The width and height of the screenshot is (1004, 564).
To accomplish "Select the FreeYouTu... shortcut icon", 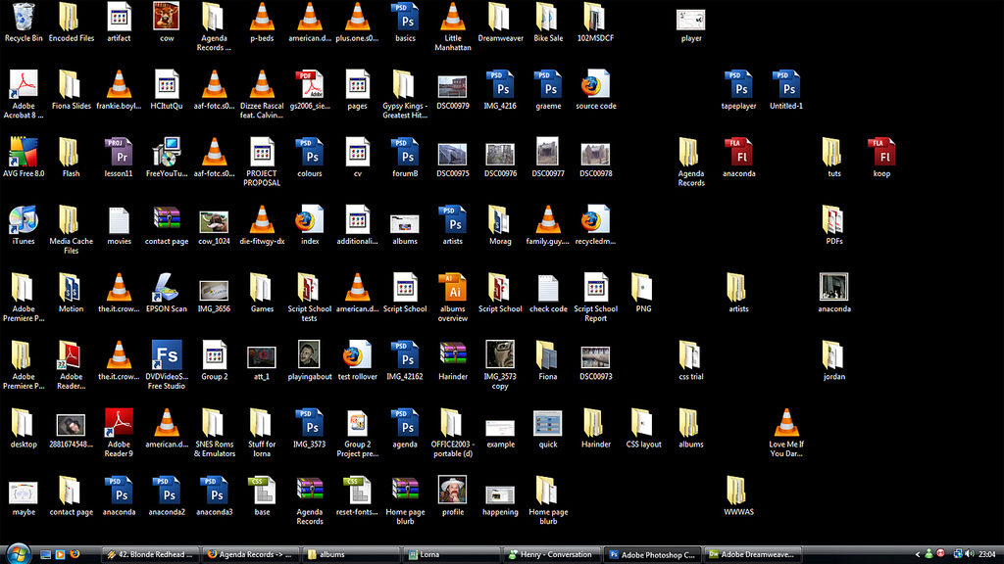I will (x=167, y=152).
